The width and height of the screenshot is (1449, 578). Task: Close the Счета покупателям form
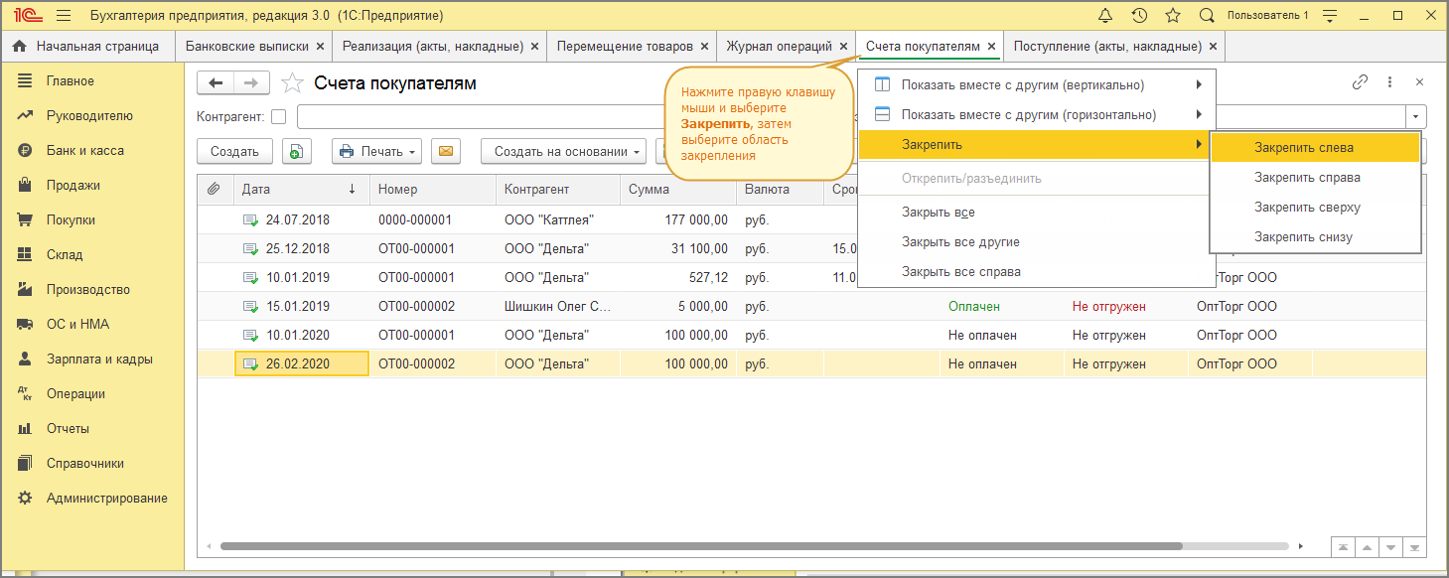coord(1419,82)
